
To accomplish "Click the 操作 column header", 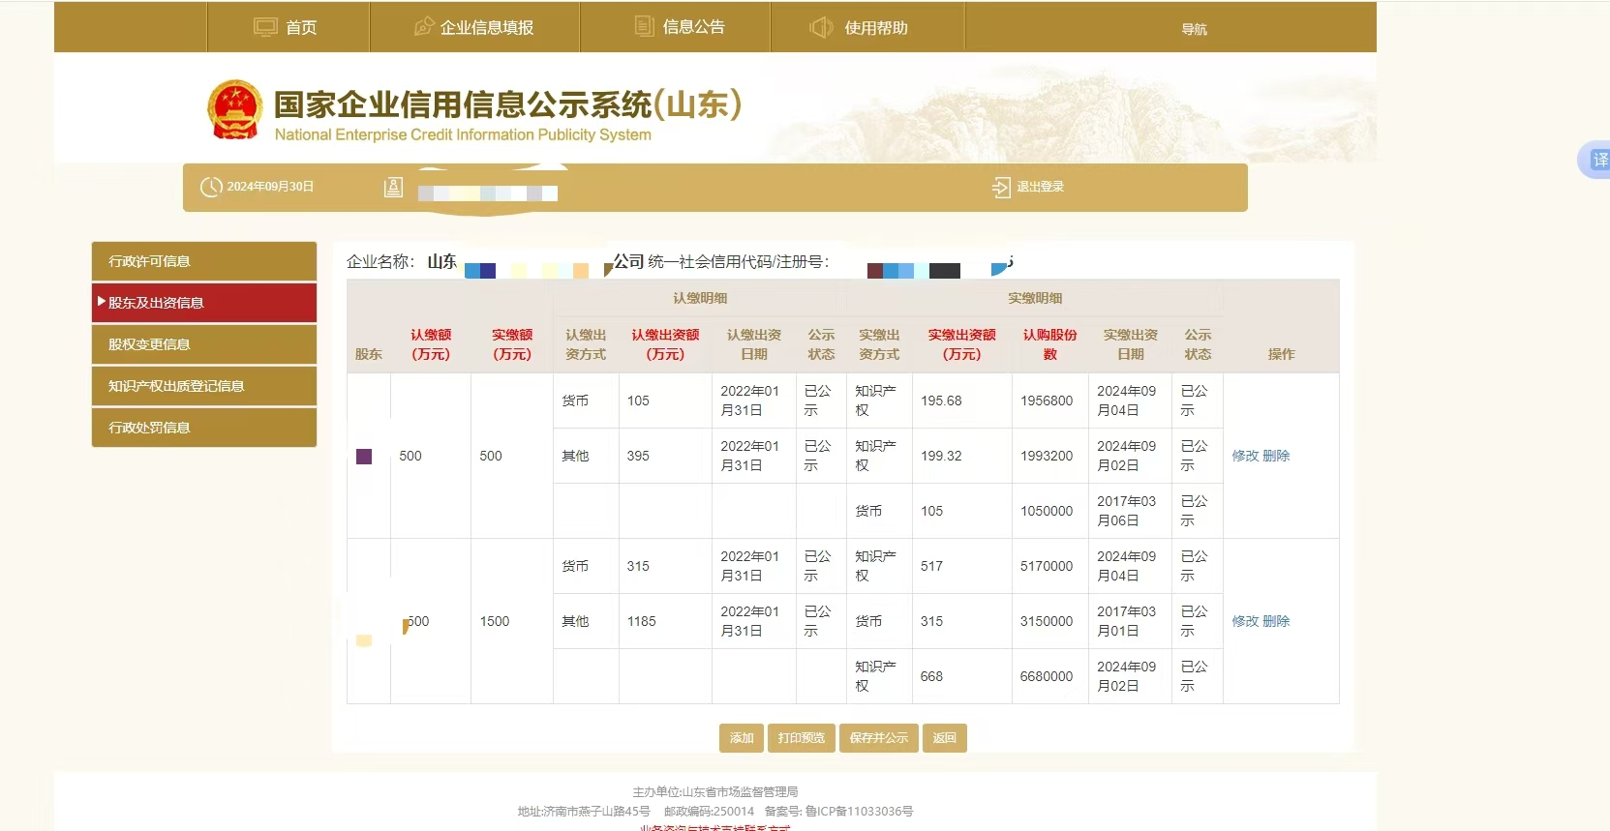I will pyautogui.click(x=1281, y=354).
